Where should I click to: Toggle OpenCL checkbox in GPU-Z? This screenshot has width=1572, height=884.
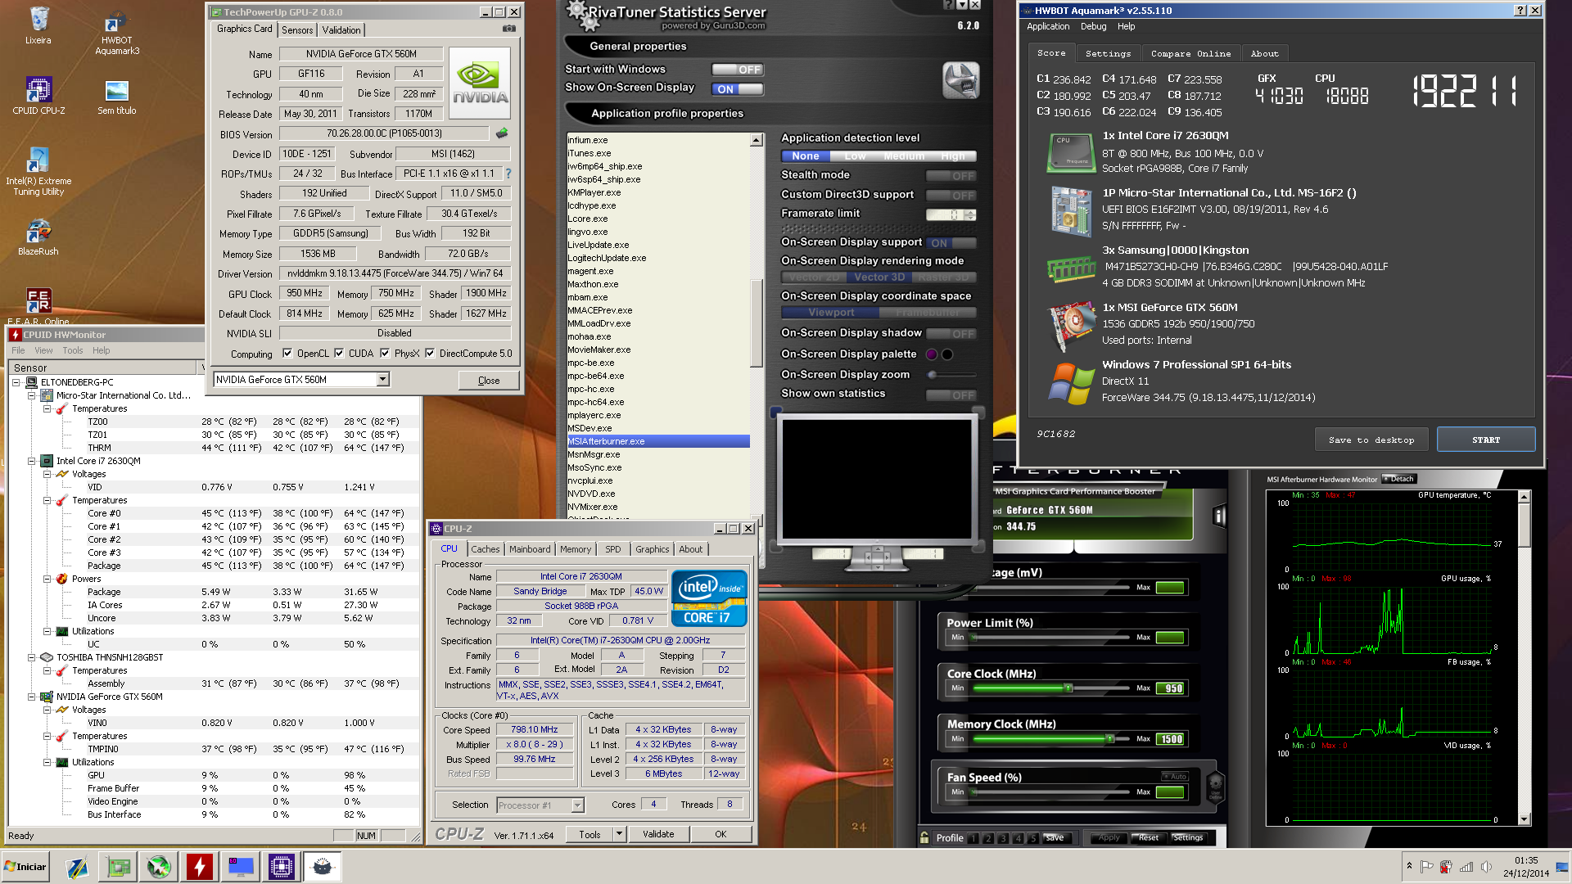tap(287, 354)
